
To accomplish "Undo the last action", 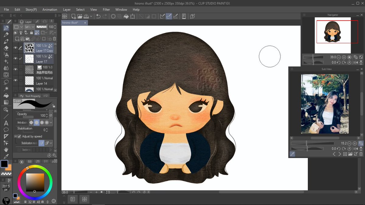I will [x=98, y=16].
